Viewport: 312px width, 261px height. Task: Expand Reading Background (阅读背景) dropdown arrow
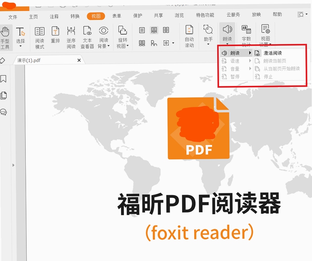109,46
